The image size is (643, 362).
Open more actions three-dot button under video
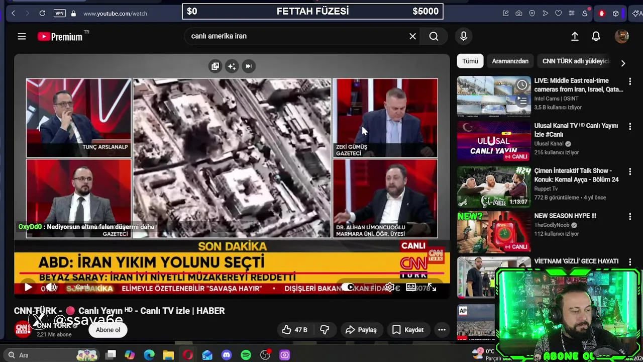click(x=442, y=330)
